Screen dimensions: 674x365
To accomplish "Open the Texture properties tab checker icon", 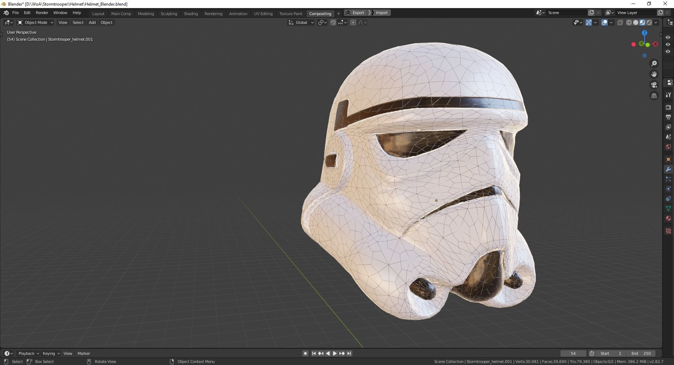I will pyautogui.click(x=668, y=231).
